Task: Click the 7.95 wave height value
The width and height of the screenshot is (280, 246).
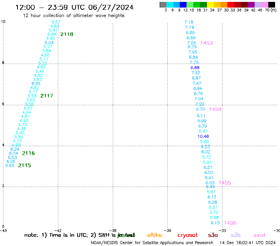Action: tap(193, 52)
